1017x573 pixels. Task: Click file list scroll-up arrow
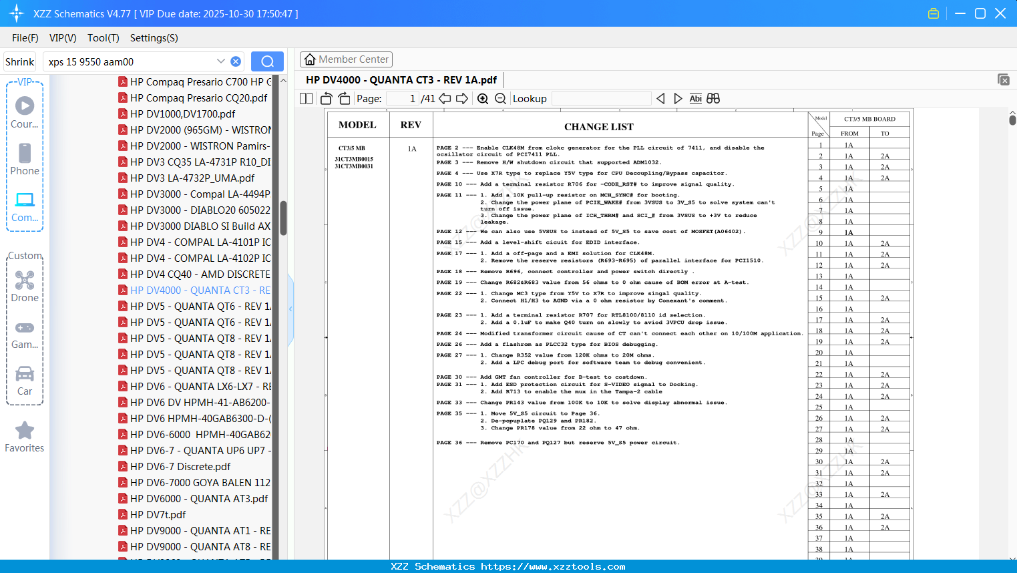click(x=283, y=81)
